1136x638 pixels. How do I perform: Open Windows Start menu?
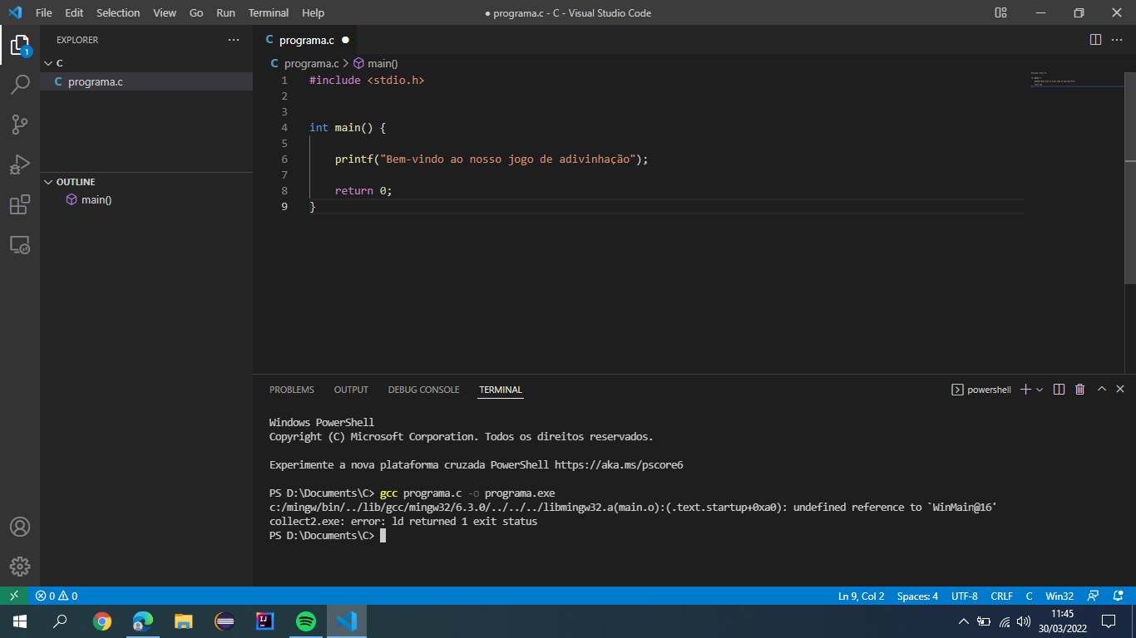coord(20,621)
